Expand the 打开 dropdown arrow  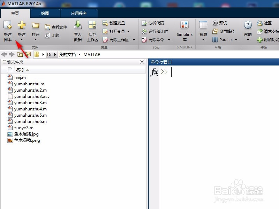[36, 39]
